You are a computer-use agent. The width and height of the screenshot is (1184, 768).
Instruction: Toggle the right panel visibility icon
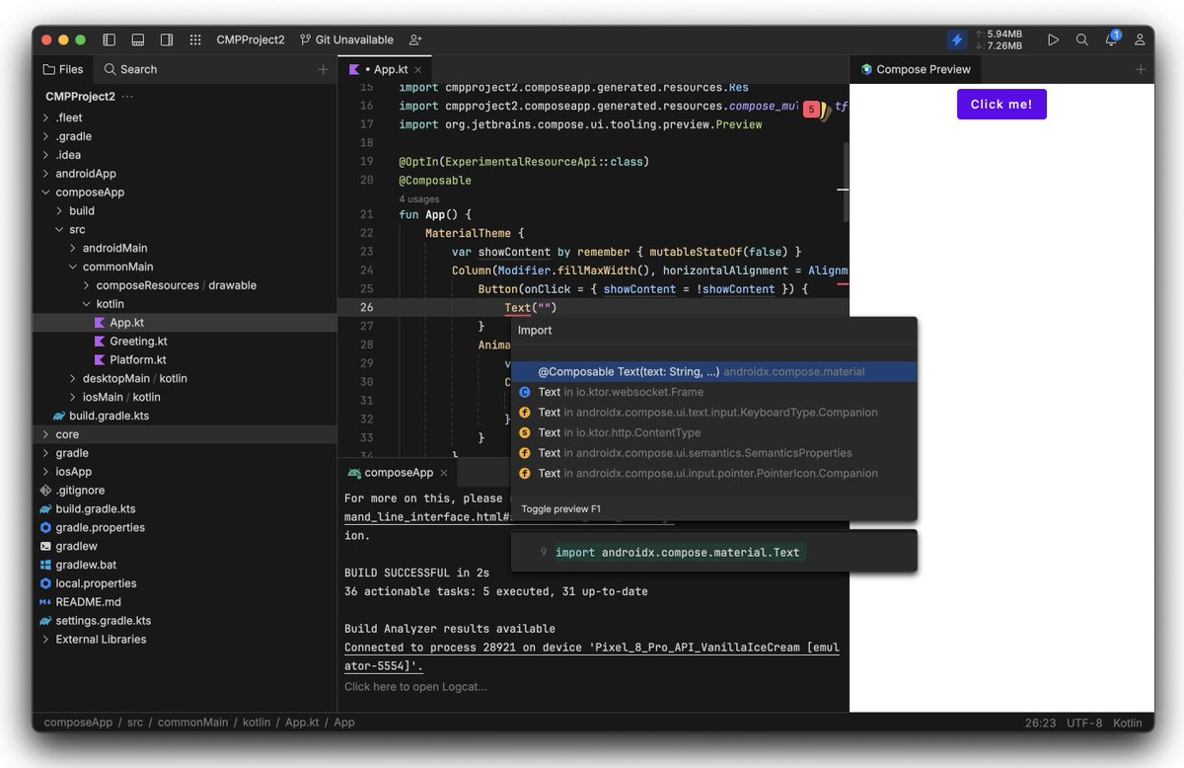(x=165, y=39)
